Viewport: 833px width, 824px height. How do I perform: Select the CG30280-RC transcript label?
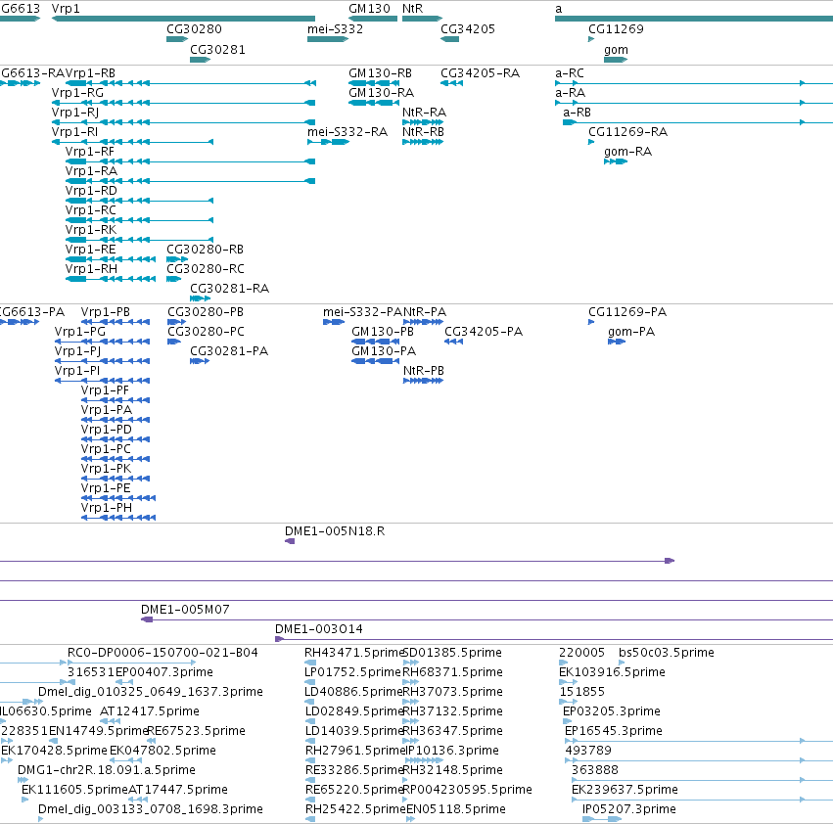(206, 270)
